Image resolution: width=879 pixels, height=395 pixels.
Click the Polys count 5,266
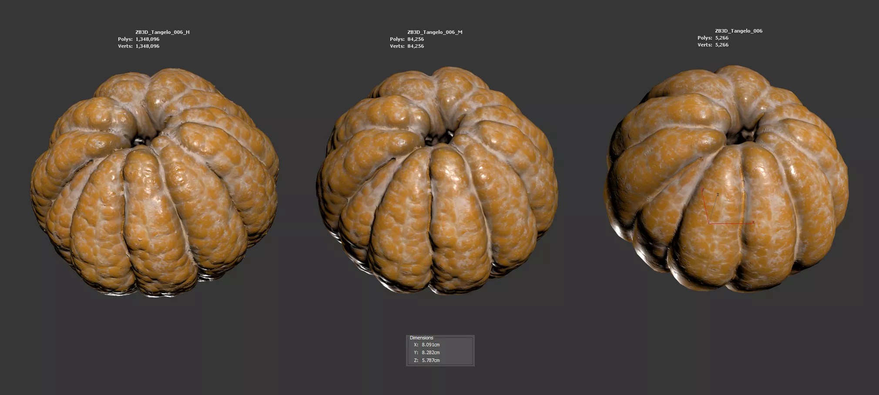pos(721,38)
